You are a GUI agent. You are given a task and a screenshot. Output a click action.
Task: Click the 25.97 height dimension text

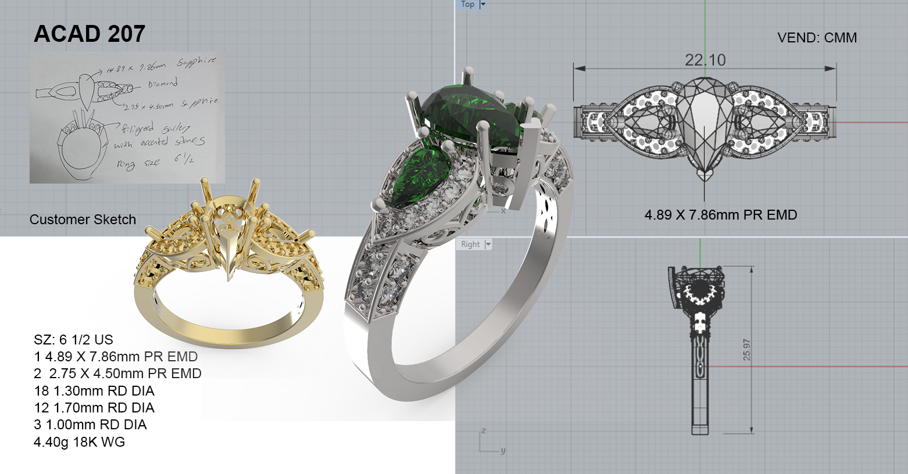pyautogui.click(x=746, y=350)
